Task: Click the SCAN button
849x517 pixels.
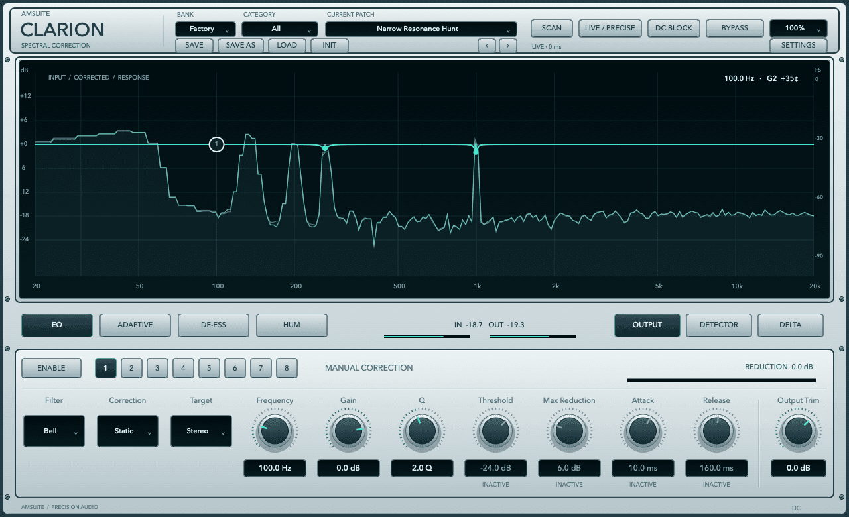Action: [552, 29]
